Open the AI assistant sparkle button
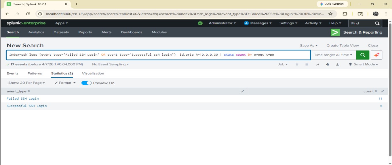 pos(376,55)
